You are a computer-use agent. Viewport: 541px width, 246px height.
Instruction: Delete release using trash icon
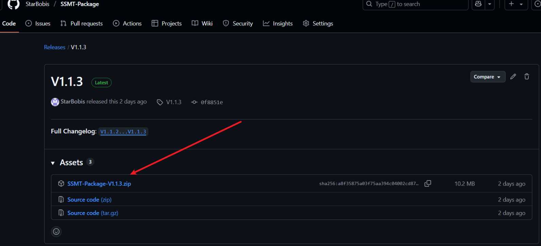click(527, 77)
